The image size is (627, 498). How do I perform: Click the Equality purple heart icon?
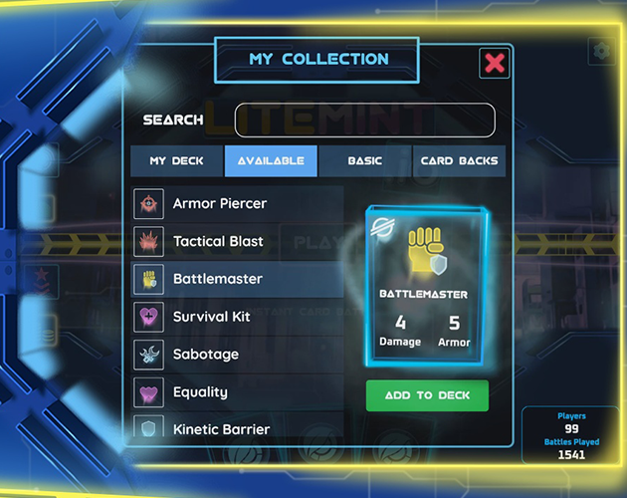148,392
